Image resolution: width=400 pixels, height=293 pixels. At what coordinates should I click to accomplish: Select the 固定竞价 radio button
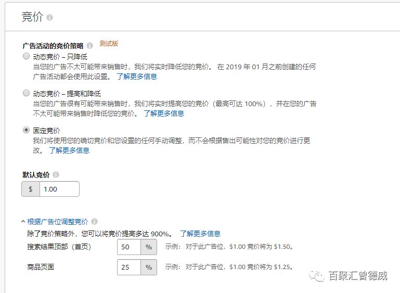[x=26, y=130]
